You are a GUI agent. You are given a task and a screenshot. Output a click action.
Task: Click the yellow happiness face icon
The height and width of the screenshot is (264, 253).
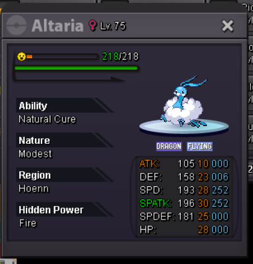click(21, 56)
